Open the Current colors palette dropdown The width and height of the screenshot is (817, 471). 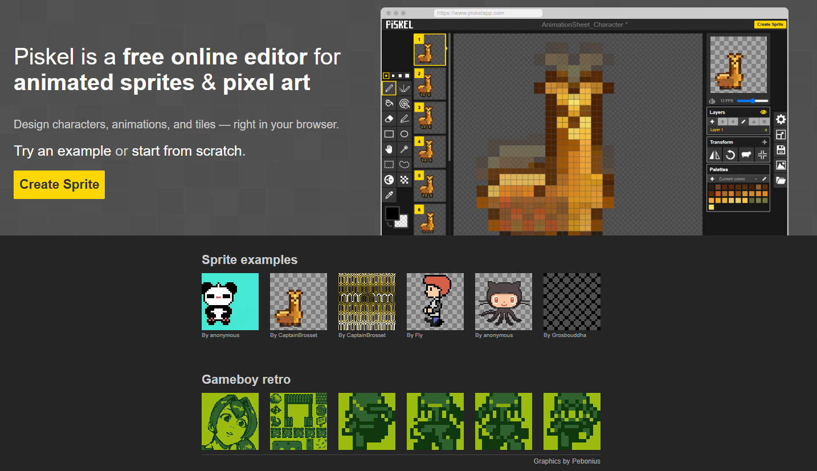[x=738, y=179]
